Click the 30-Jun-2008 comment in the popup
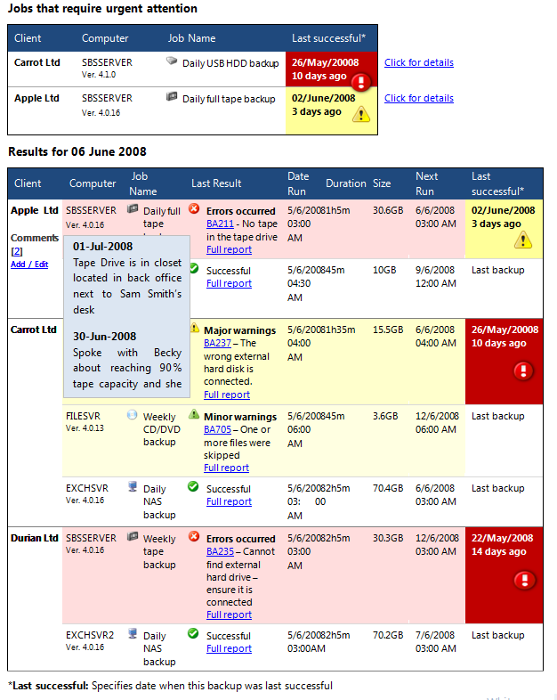Image resolution: width=557 pixels, height=700 pixels. point(127,361)
